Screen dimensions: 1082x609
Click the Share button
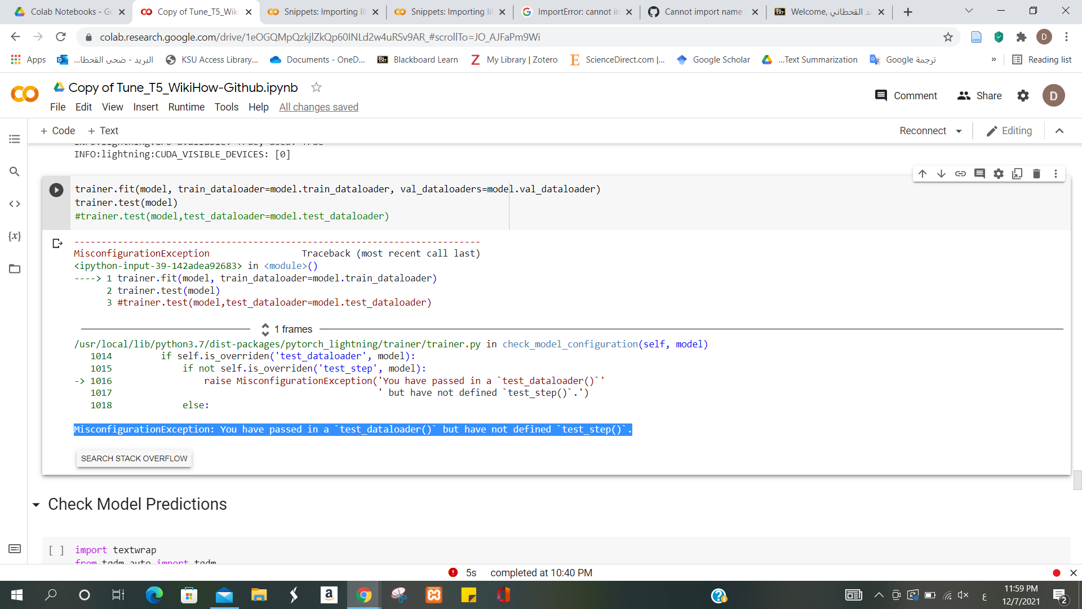point(979,96)
